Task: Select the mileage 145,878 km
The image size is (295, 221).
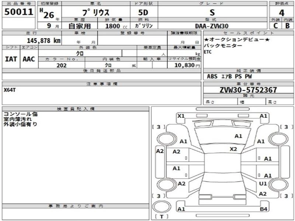Action: coord(44,41)
